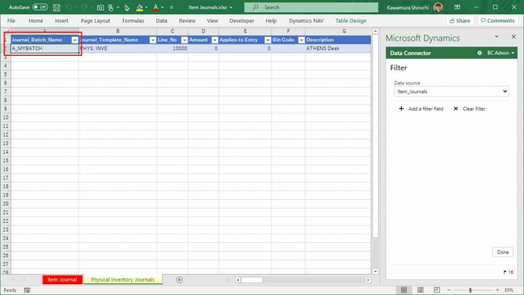This screenshot has width=524, height=295.
Task: Click the New sheet plus icon
Action: [180, 280]
